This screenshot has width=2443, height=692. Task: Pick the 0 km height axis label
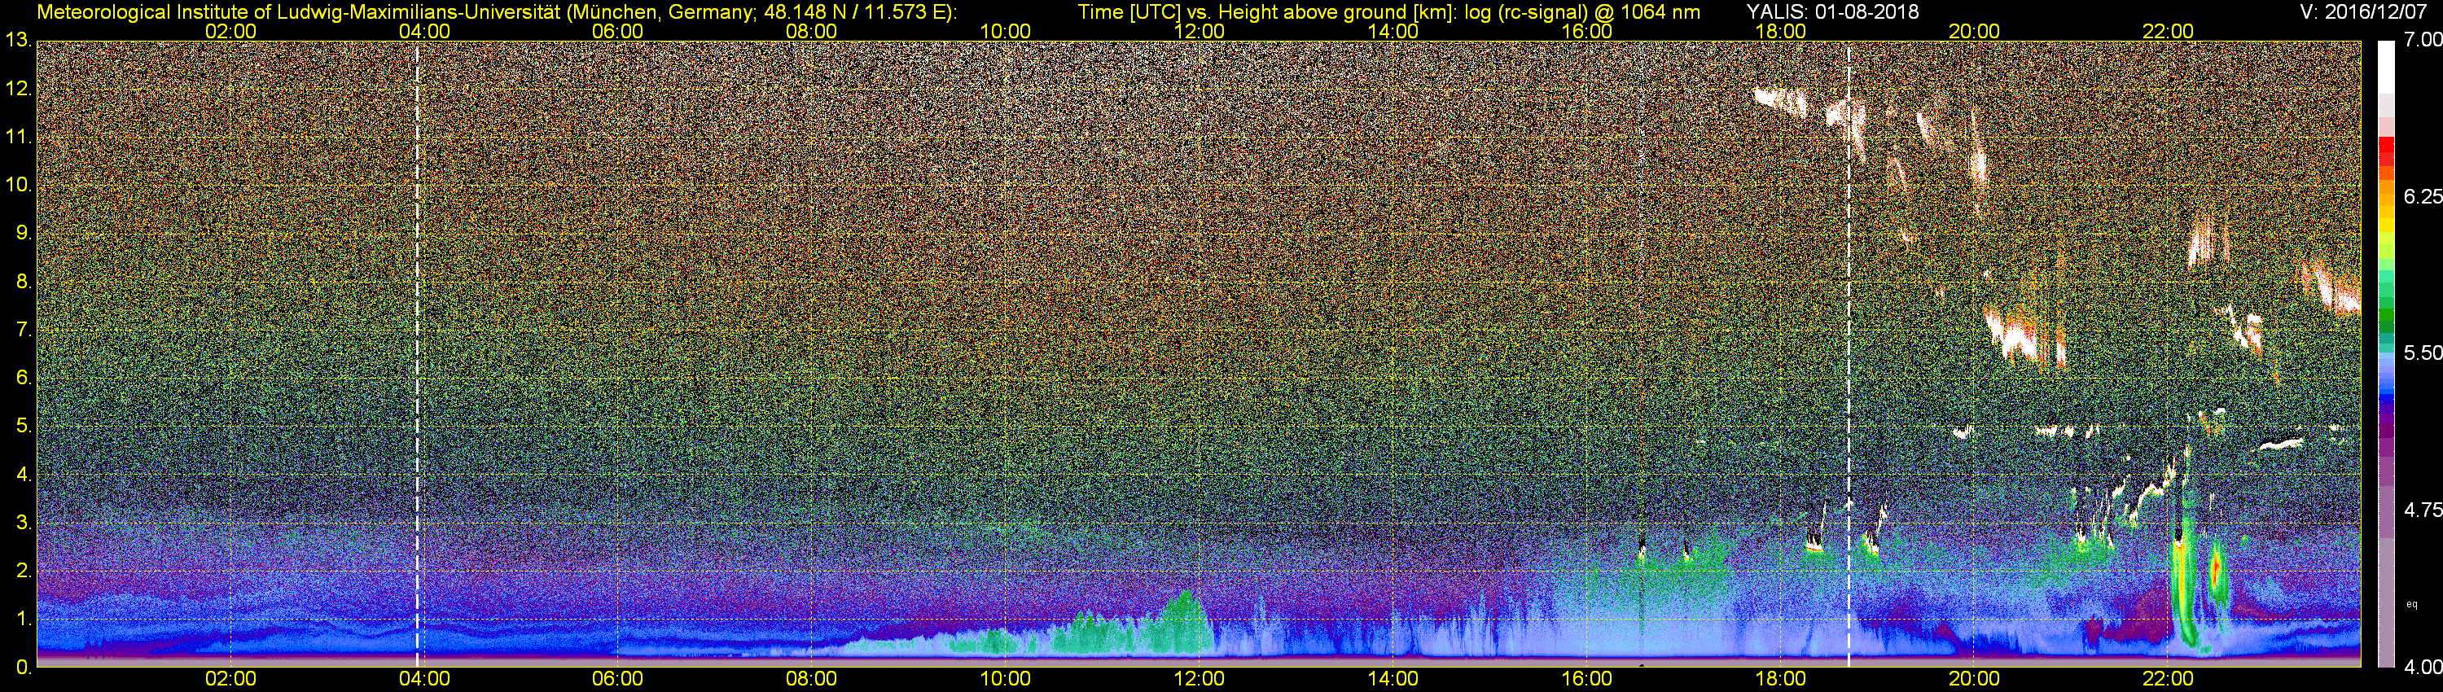24,668
